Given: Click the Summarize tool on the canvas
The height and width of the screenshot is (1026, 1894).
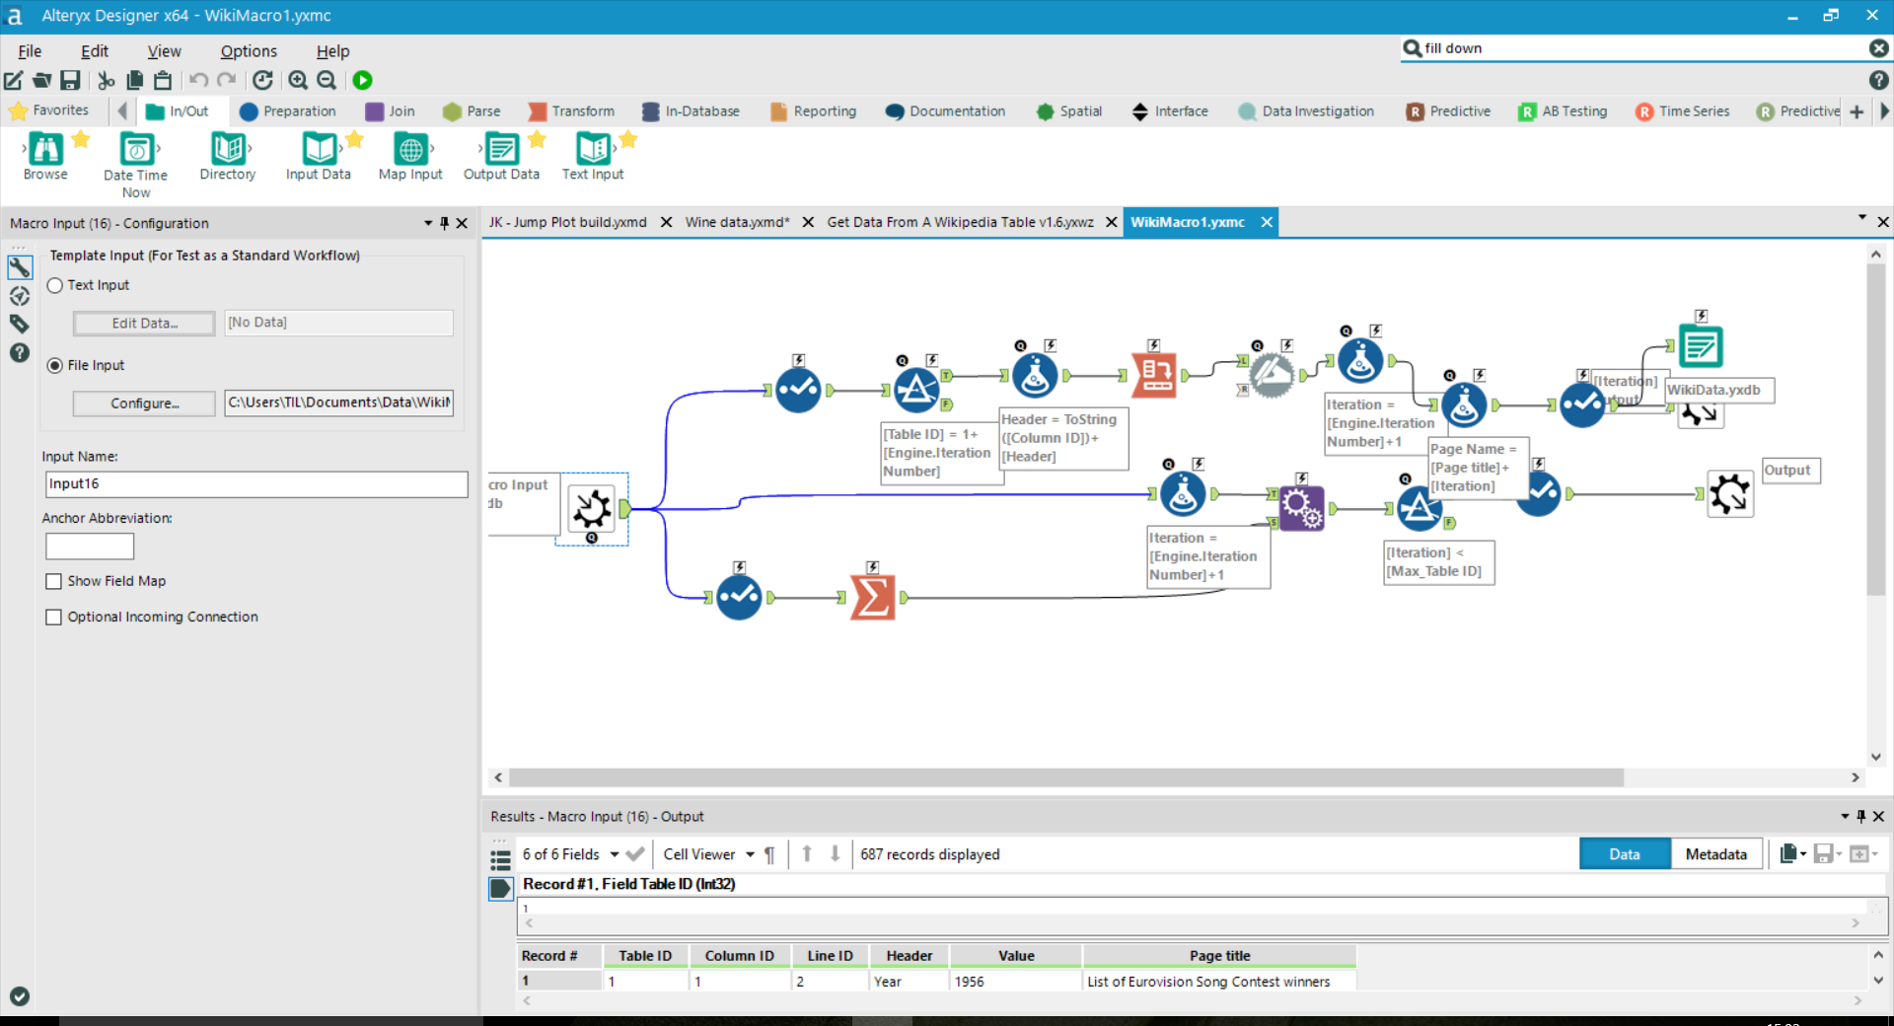Looking at the screenshot, I should [x=872, y=597].
